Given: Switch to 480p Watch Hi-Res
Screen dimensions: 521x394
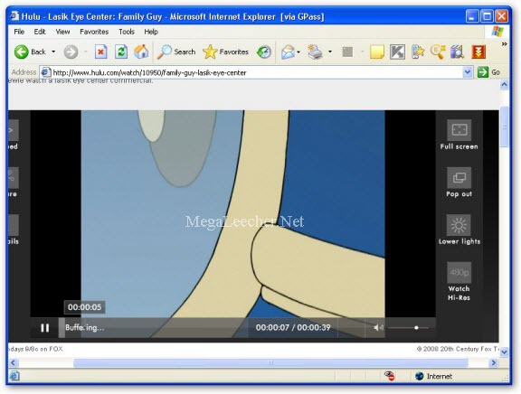Looking at the screenshot, I should click(x=459, y=281).
